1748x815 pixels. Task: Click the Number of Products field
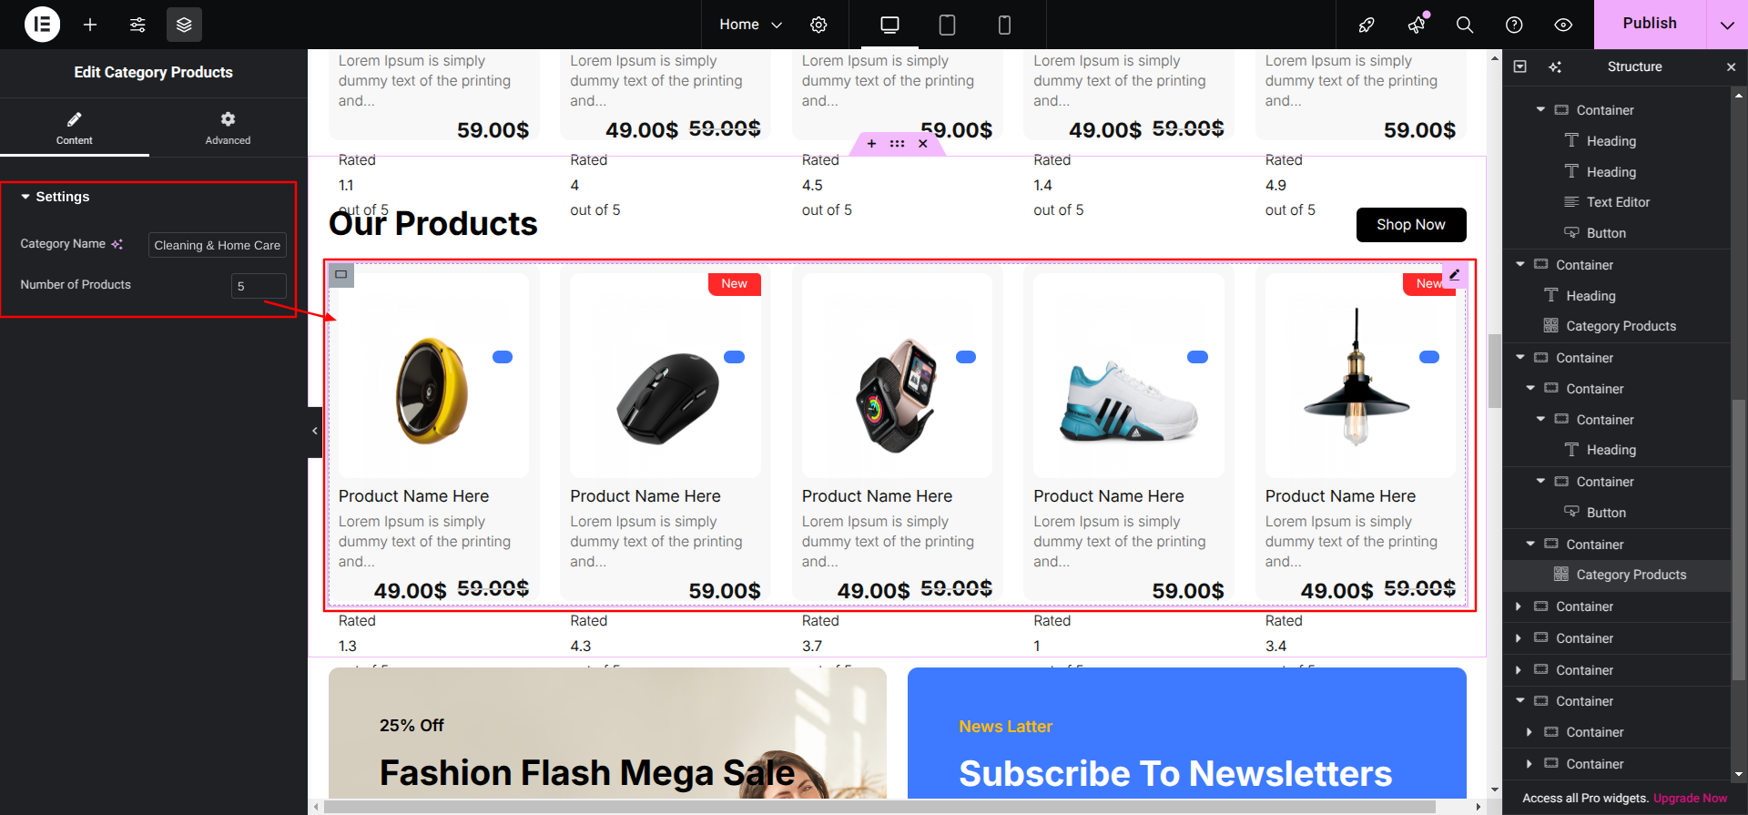pos(259,286)
